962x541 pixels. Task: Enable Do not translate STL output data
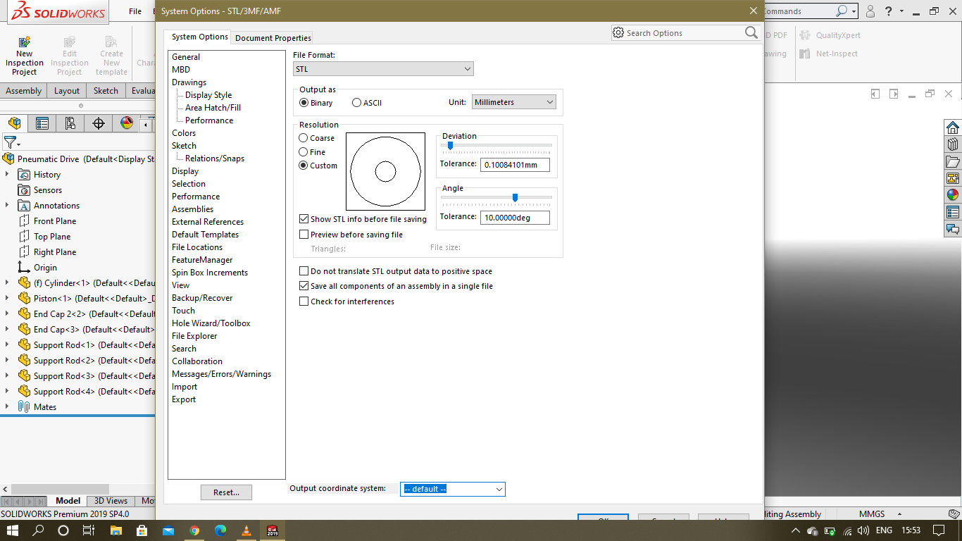304,271
